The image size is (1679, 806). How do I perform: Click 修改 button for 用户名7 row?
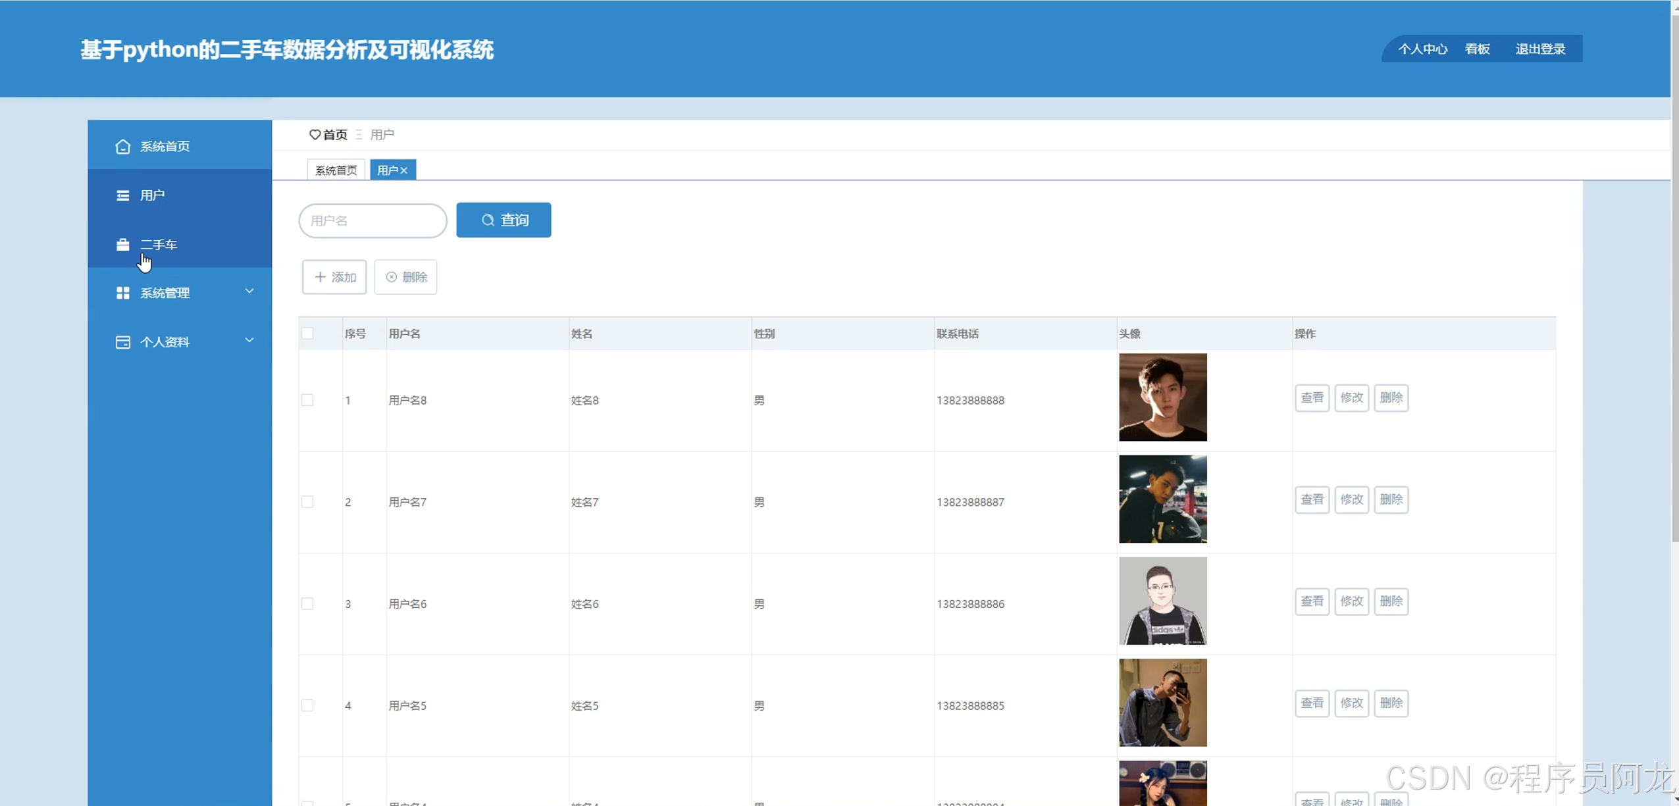[x=1351, y=499]
